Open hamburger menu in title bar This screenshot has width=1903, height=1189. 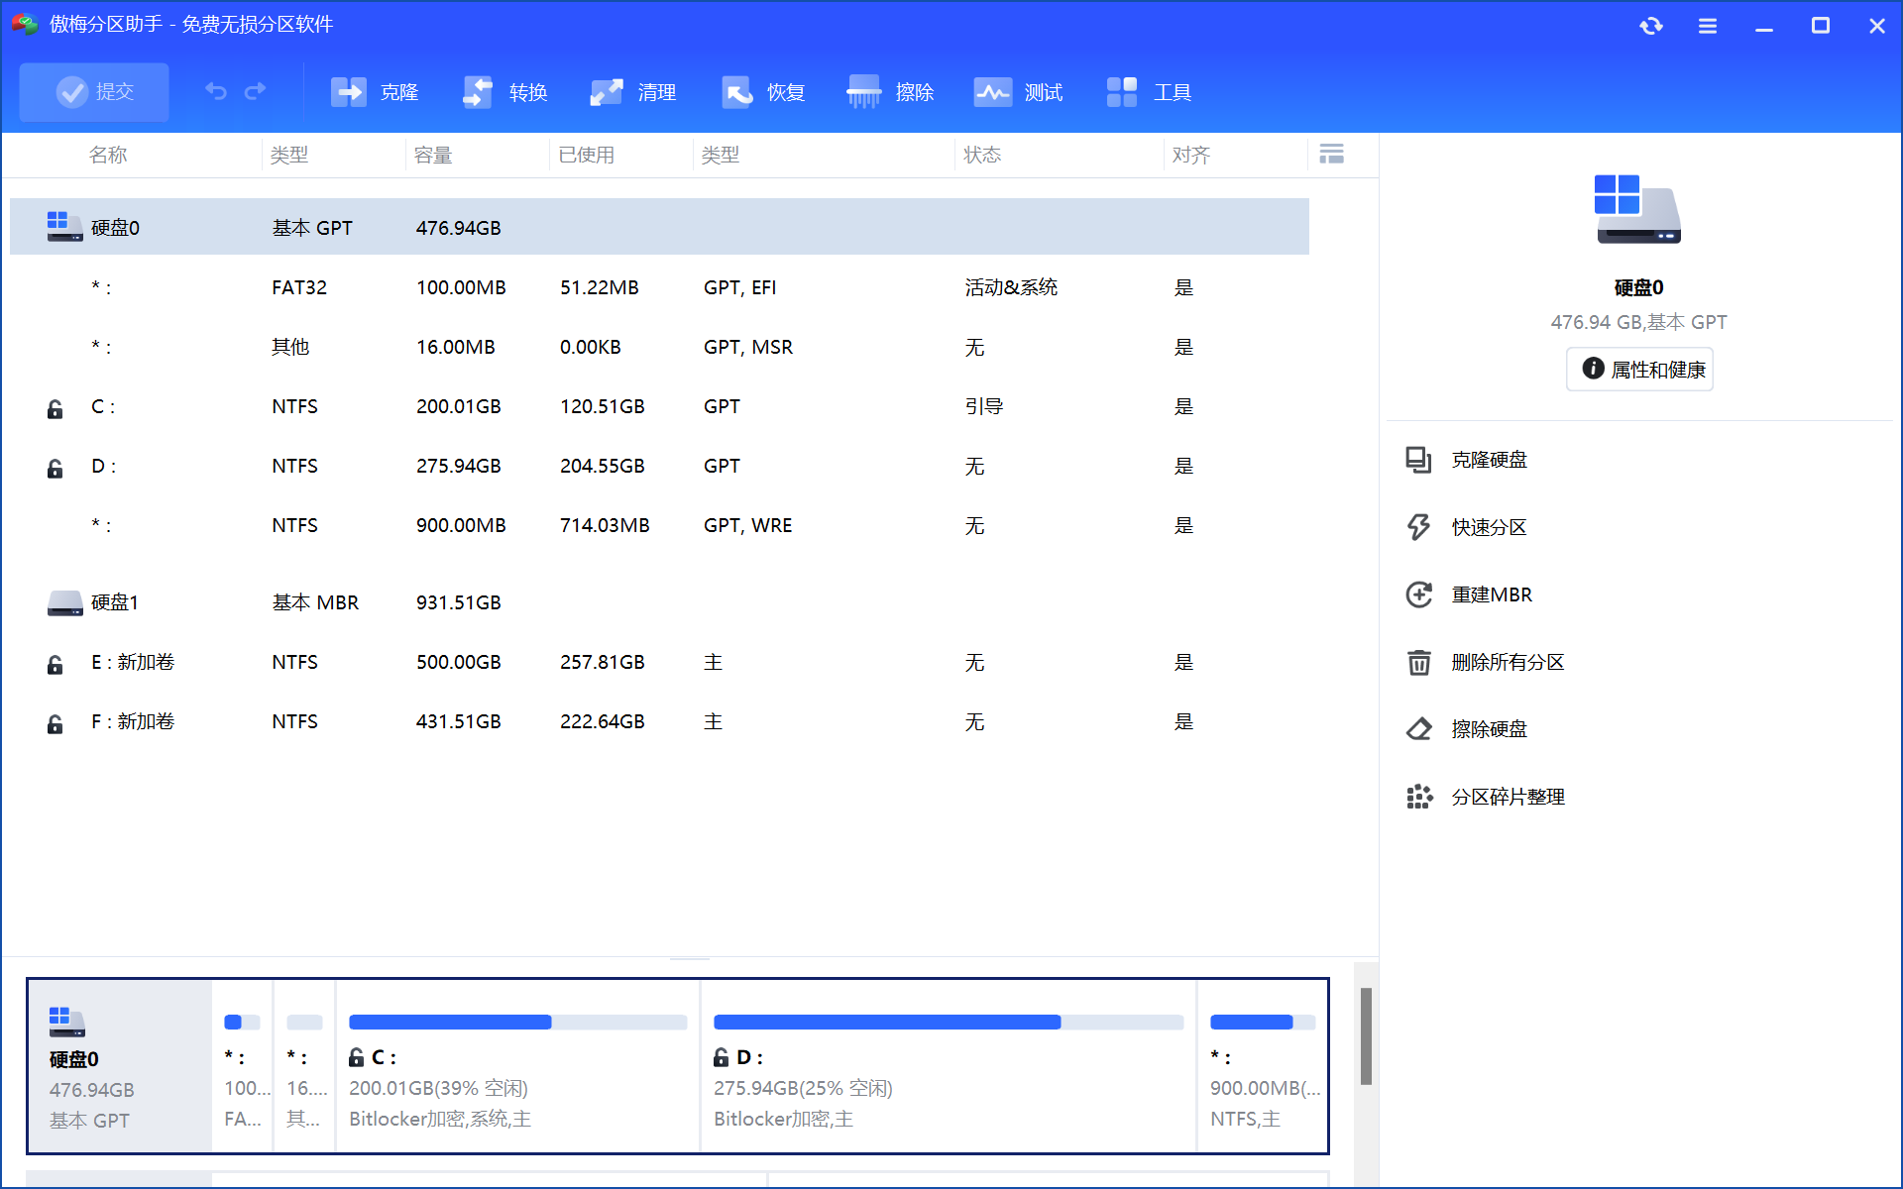coord(1707,26)
